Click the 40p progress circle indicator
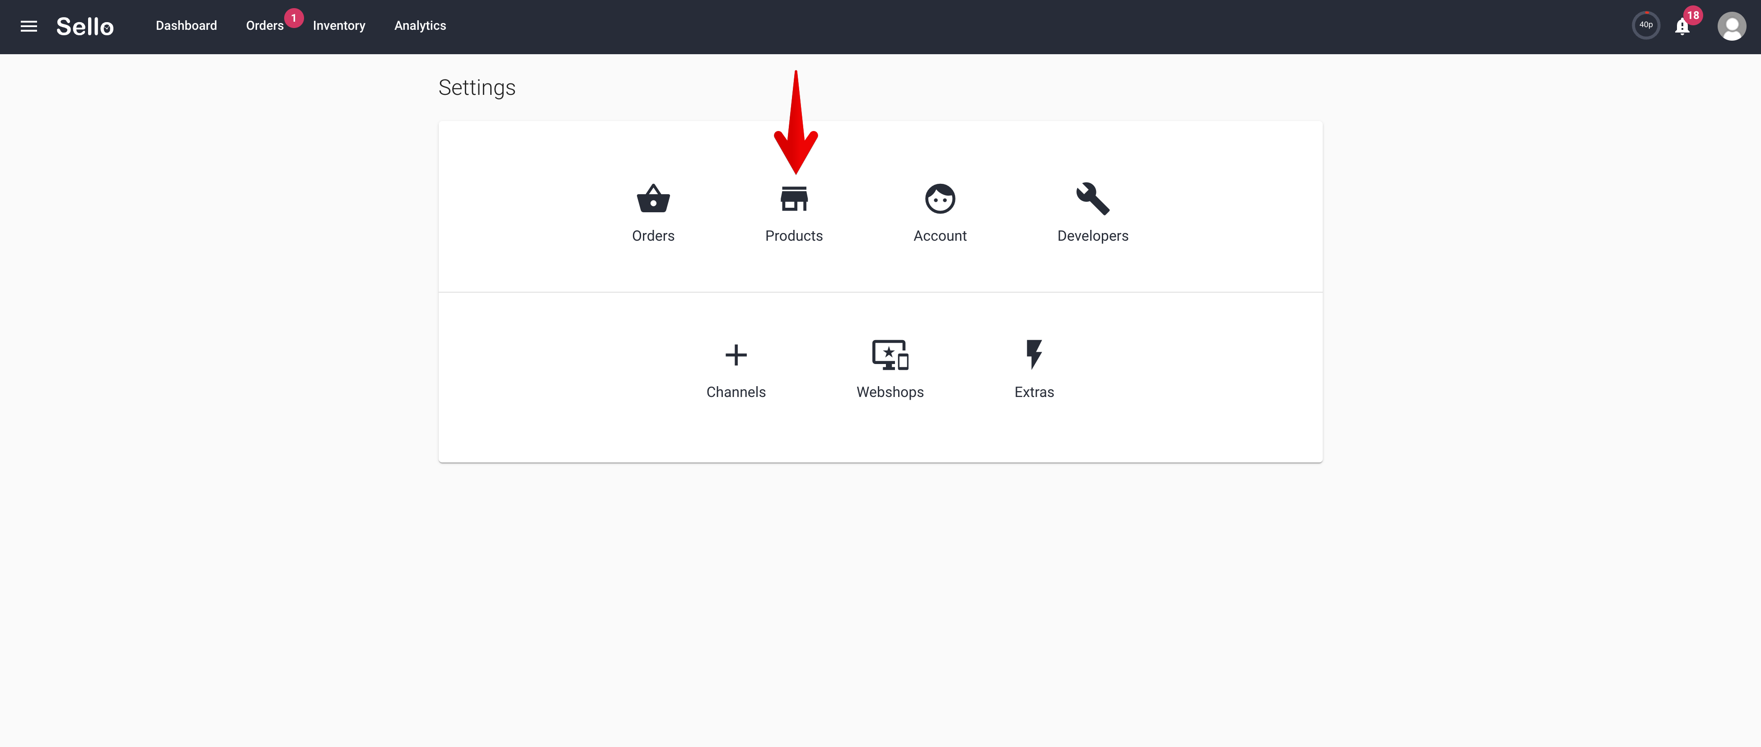This screenshot has width=1761, height=747. pos(1645,26)
